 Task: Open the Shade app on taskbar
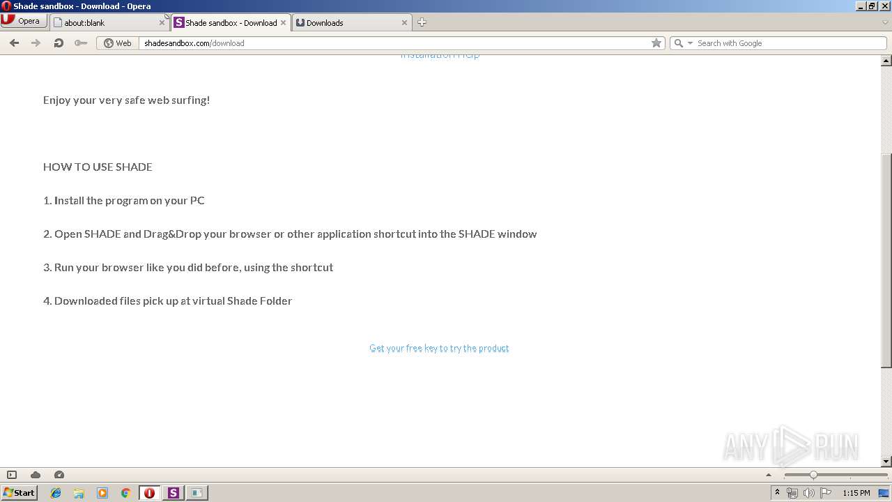pyautogui.click(x=174, y=493)
